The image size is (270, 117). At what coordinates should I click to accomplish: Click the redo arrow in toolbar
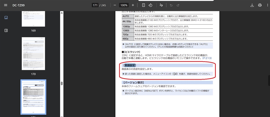pos(178,5)
